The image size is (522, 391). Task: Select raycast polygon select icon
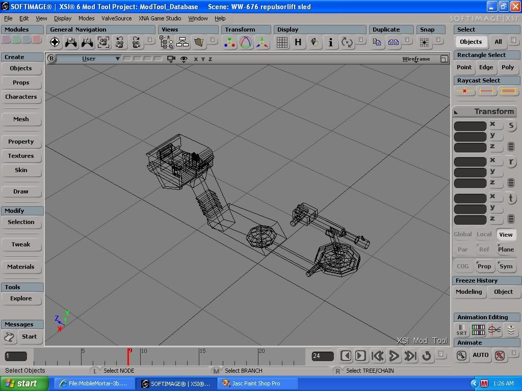click(508, 91)
